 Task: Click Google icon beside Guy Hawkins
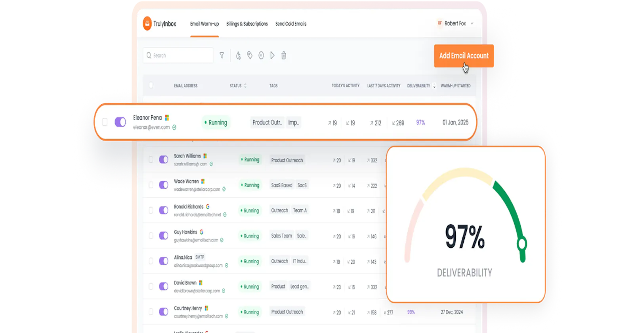(x=201, y=232)
